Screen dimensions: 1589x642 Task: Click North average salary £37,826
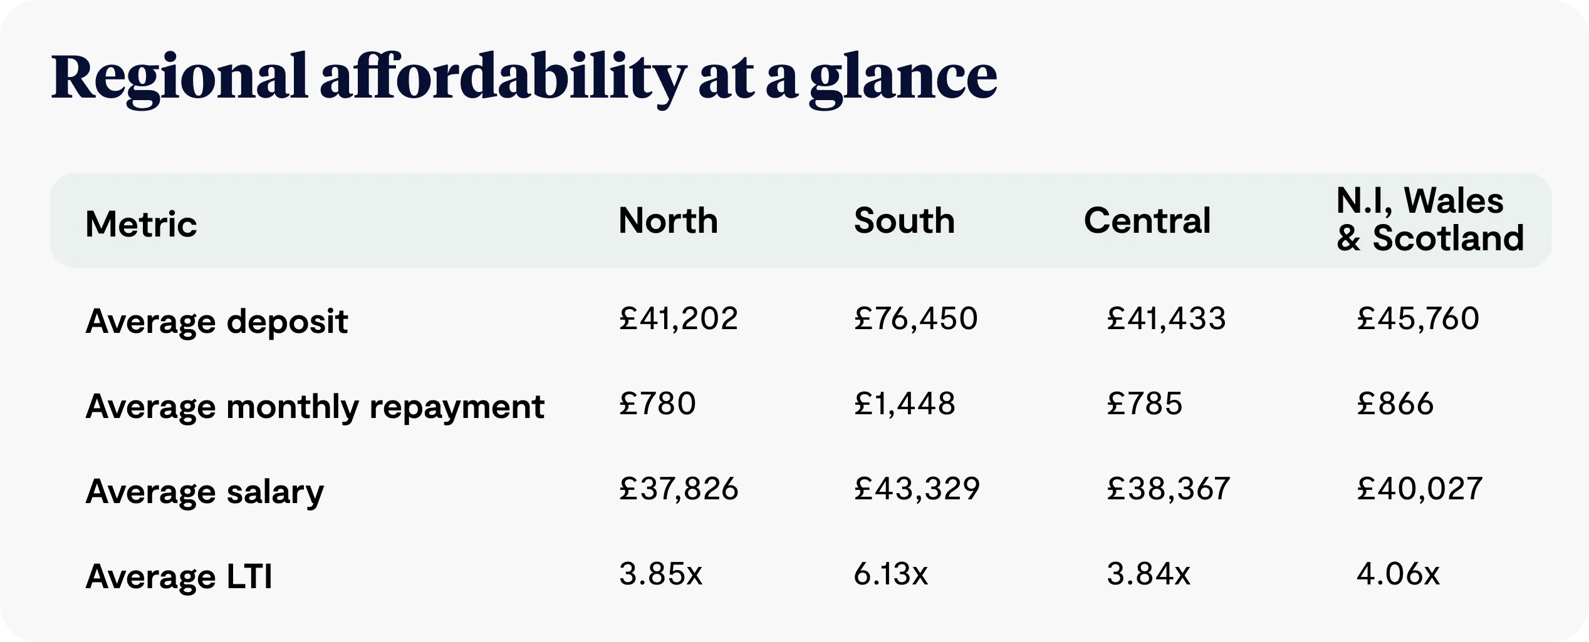tap(679, 489)
